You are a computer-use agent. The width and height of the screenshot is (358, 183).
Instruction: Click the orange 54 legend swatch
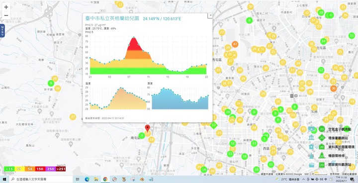[30, 169]
